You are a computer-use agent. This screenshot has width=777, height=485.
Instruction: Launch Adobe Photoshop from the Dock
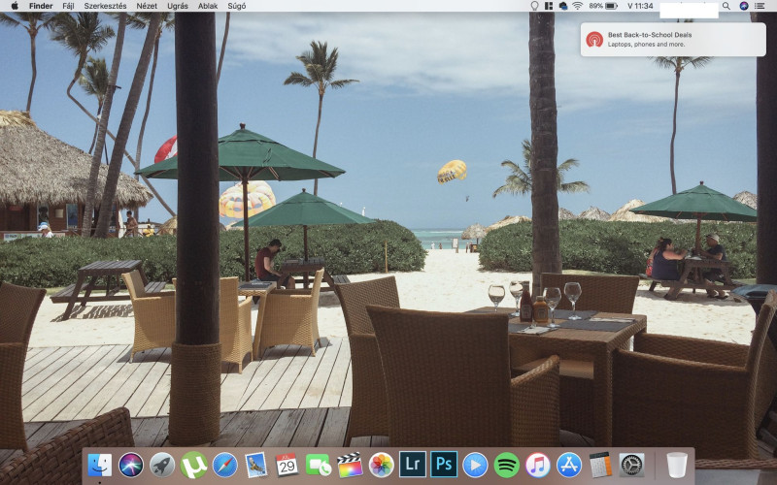coord(444,465)
